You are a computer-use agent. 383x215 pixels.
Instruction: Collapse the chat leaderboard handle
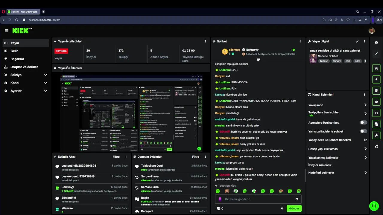click(x=258, y=60)
